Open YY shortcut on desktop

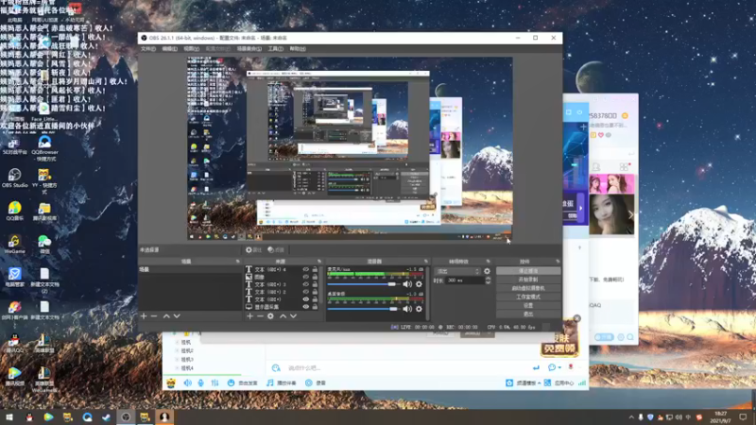44,180
